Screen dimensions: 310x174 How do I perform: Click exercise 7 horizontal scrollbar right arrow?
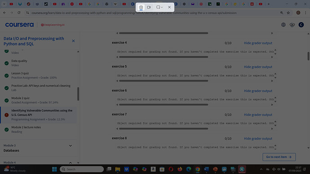coord(272,129)
